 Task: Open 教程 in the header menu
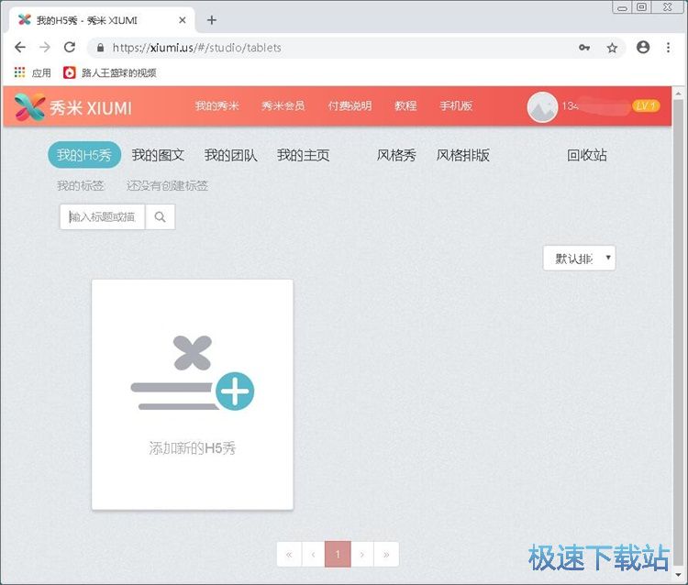click(x=405, y=106)
